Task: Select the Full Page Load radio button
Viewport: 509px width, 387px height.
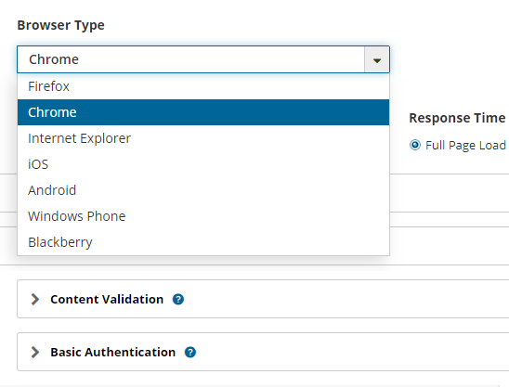Action: [415, 145]
